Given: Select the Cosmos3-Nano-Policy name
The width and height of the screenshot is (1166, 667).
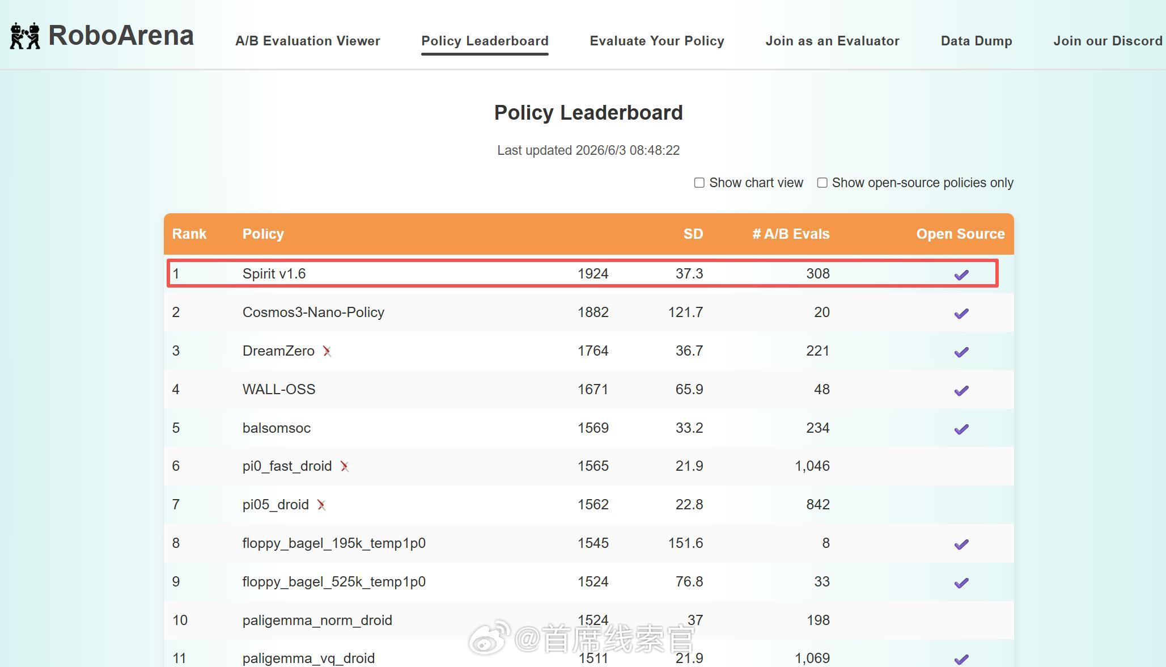Looking at the screenshot, I should (x=313, y=312).
